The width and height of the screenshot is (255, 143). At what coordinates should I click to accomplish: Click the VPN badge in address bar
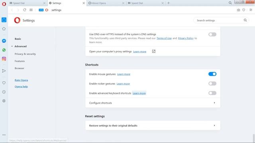pos(41,10)
